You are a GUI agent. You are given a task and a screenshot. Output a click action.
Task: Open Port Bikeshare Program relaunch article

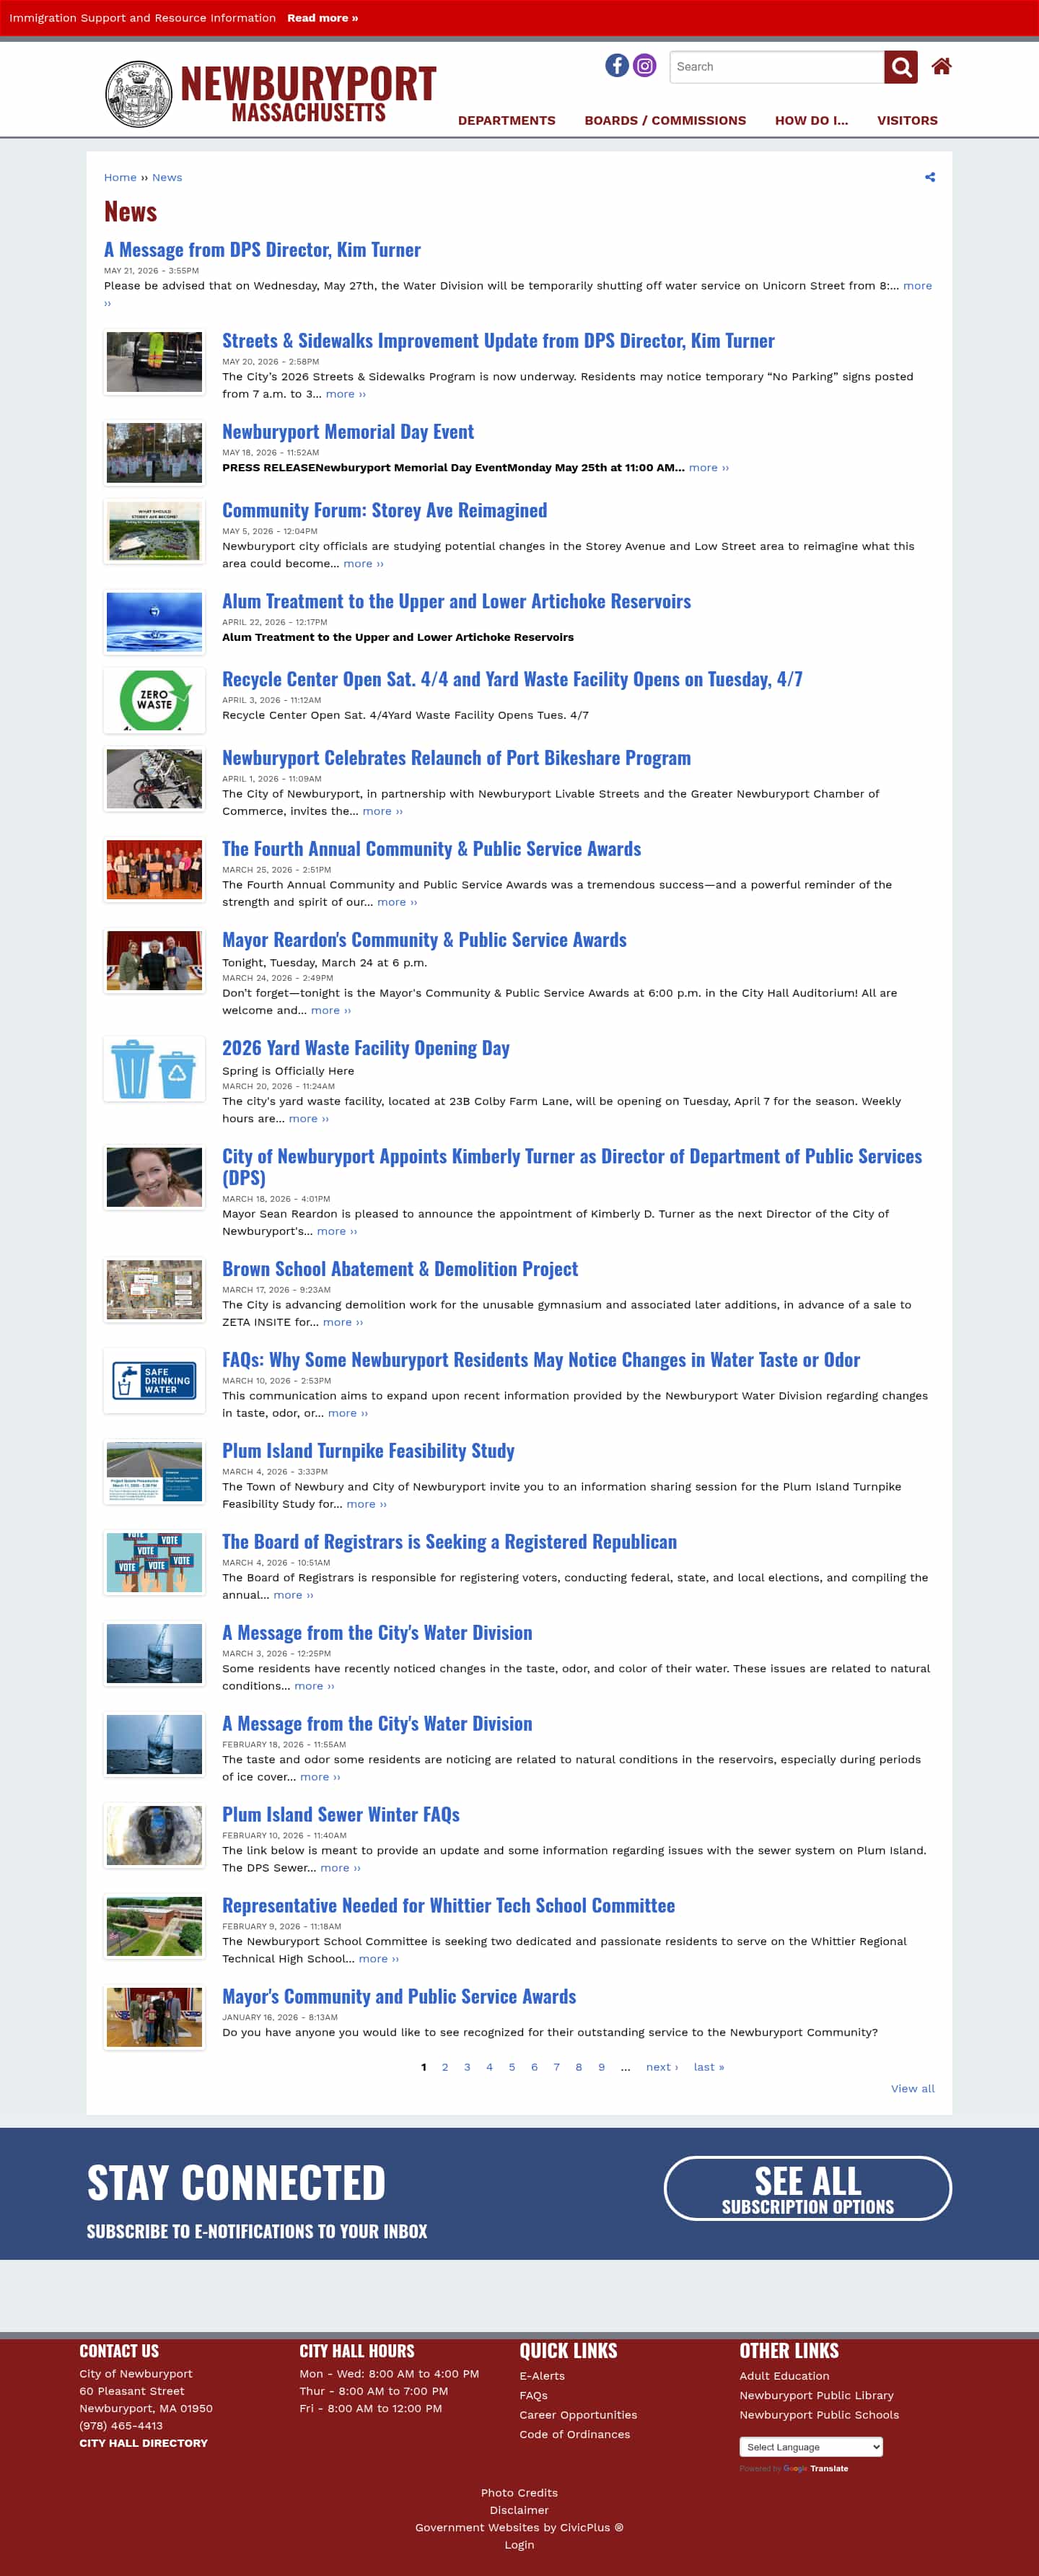456,758
